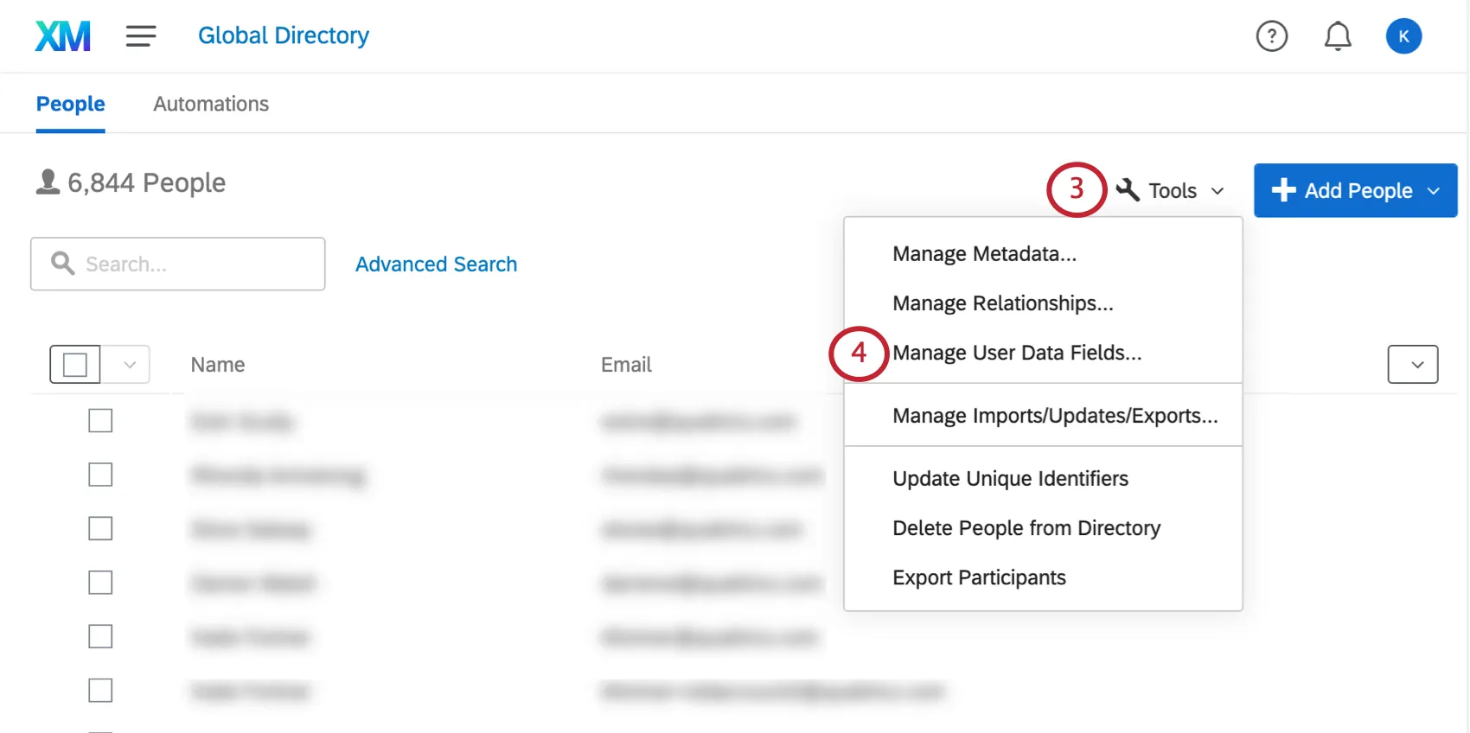Screen dimensions: 1470x733
Task: Open the column options dropdown at table right
Action: point(1412,365)
